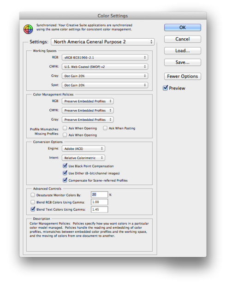This screenshot has width=226, height=284.
Task: Click the Description paragraph about Color Management Policies
Action: [x=89, y=230]
